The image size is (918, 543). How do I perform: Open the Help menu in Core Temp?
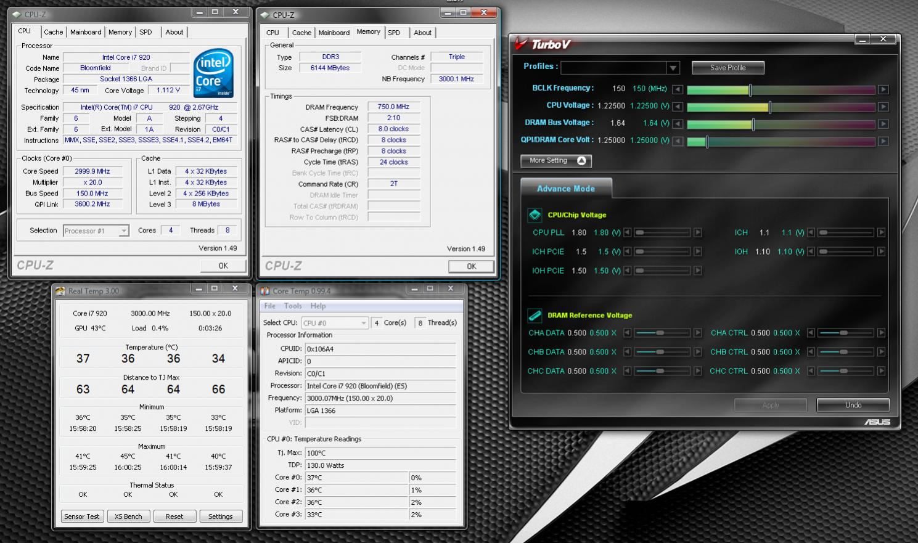(x=318, y=306)
